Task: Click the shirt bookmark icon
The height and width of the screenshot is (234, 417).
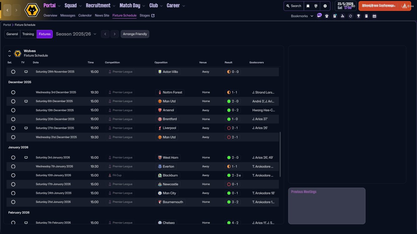Action: 327,16
